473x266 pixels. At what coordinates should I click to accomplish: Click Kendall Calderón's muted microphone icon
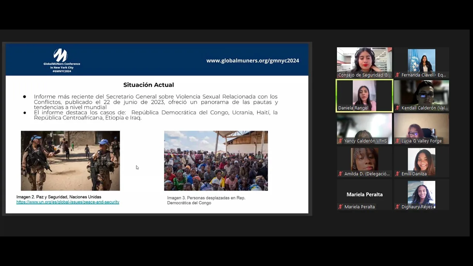tap(398, 108)
